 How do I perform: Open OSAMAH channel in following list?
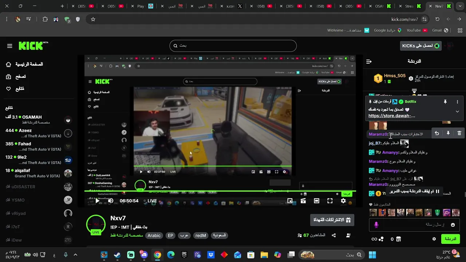click(38, 120)
